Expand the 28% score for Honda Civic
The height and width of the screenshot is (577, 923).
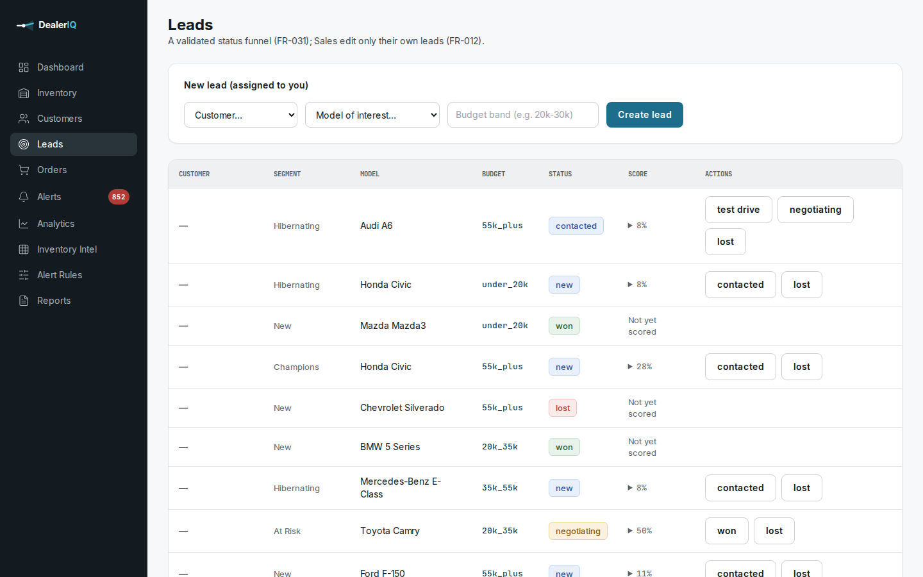coord(640,367)
